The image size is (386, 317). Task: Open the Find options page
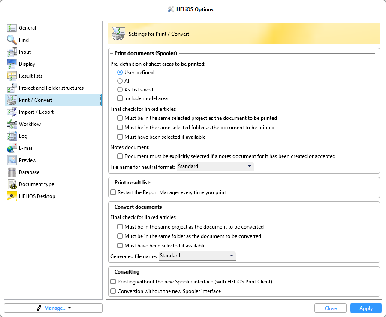pyautogui.click(x=53, y=40)
